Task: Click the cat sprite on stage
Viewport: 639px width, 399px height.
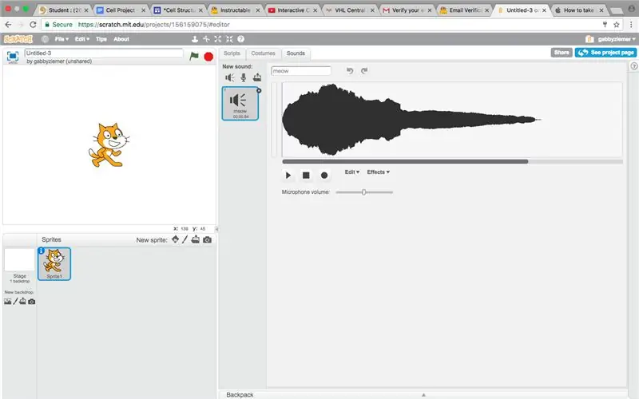Action: click(x=109, y=145)
